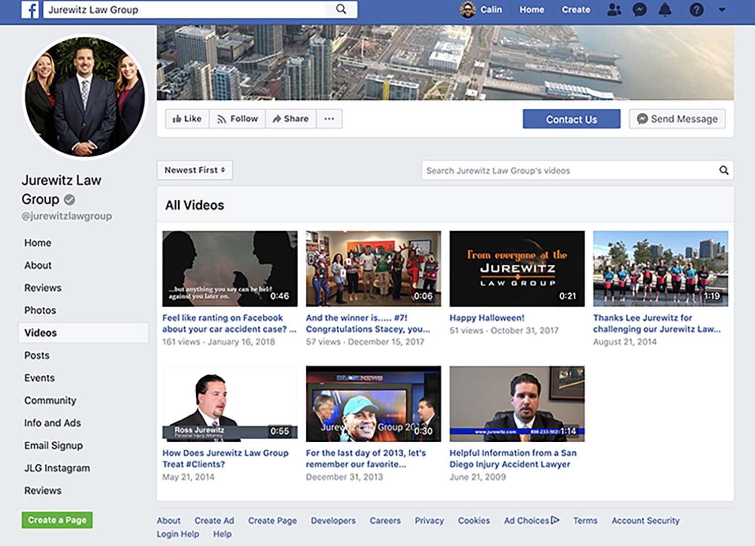Screen dimensions: 755x546
Task: Open Friend Requests in the top bar
Action: pos(614,10)
